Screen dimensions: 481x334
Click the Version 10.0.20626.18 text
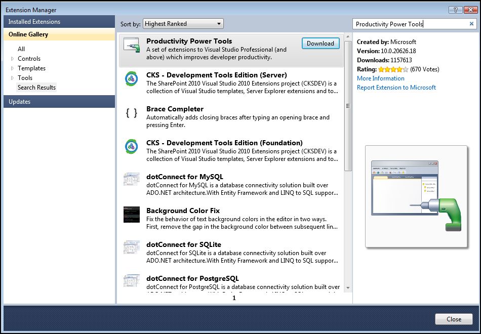[x=386, y=51]
